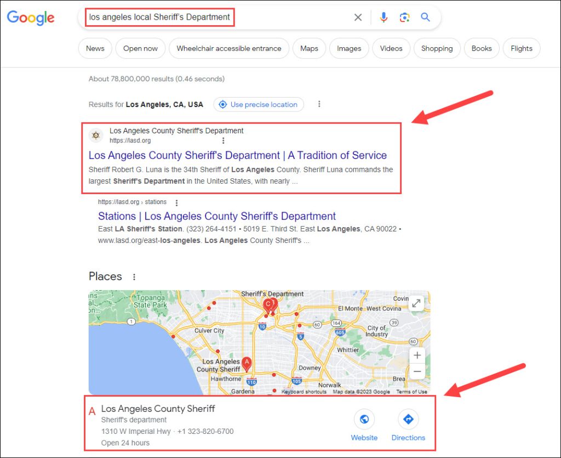Click the Los Angeles, CA, USA location text

click(164, 105)
